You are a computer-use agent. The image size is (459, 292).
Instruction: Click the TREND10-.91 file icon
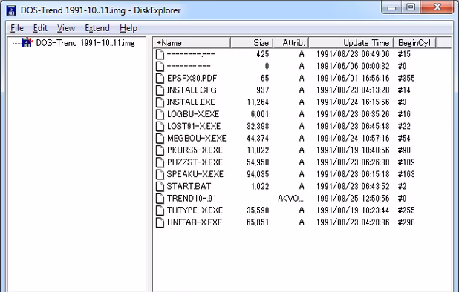tap(160, 199)
